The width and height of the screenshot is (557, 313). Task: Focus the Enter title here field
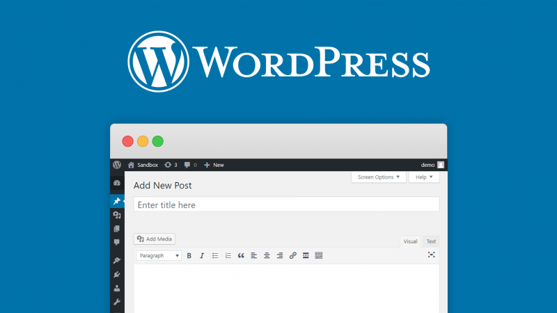coord(286,204)
